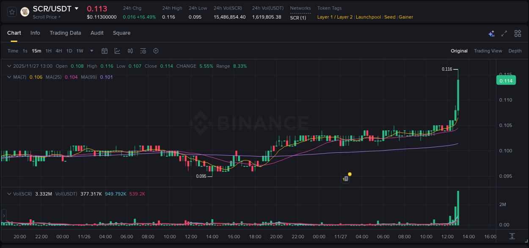Open the date range calendar picker
Screen dimensions: 529x248
coord(105,51)
